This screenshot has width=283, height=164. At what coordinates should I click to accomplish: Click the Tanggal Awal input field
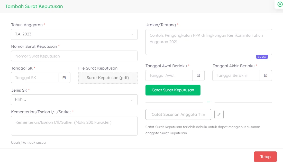169,75
